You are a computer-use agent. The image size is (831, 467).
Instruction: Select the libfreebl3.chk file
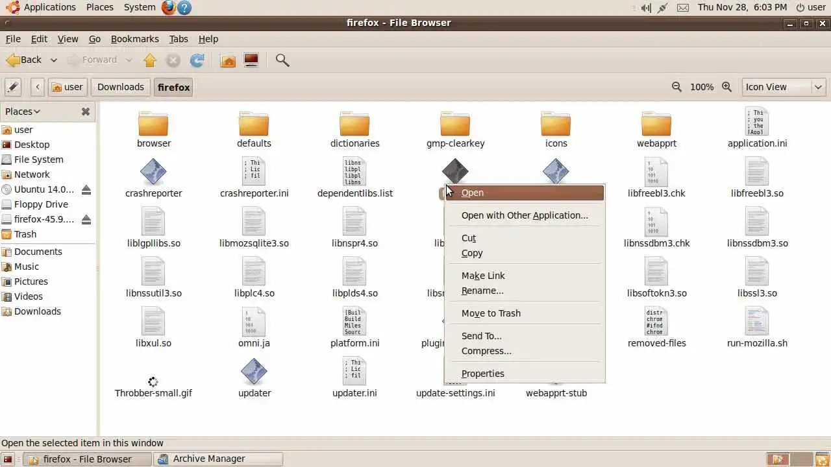pyautogui.click(x=656, y=178)
